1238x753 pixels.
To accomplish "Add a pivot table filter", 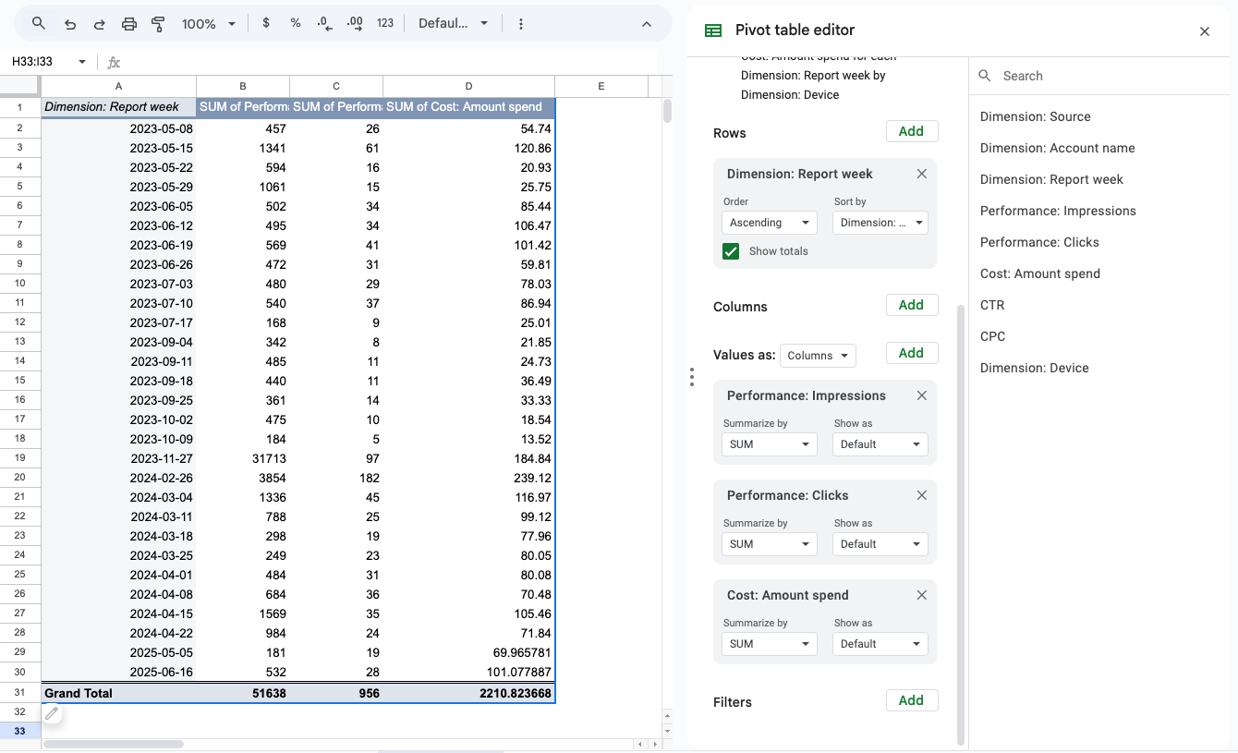I will (x=911, y=700).
